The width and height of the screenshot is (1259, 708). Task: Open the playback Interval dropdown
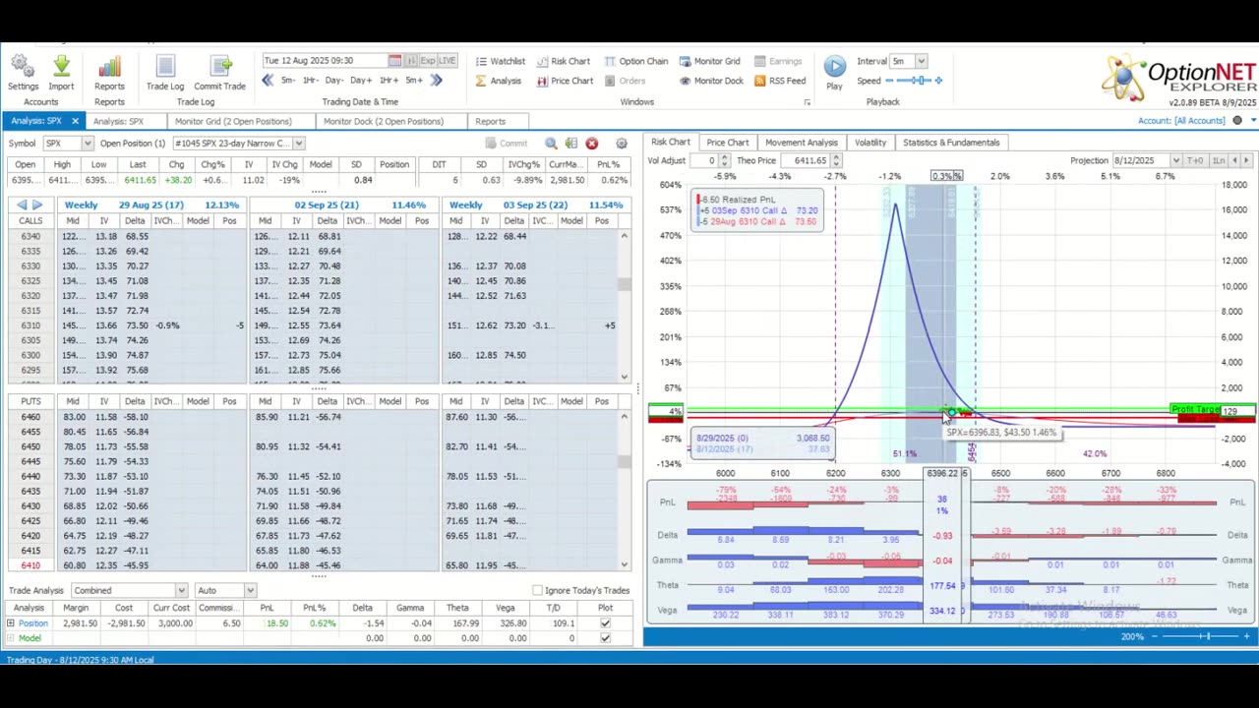(x=921, y=61)
